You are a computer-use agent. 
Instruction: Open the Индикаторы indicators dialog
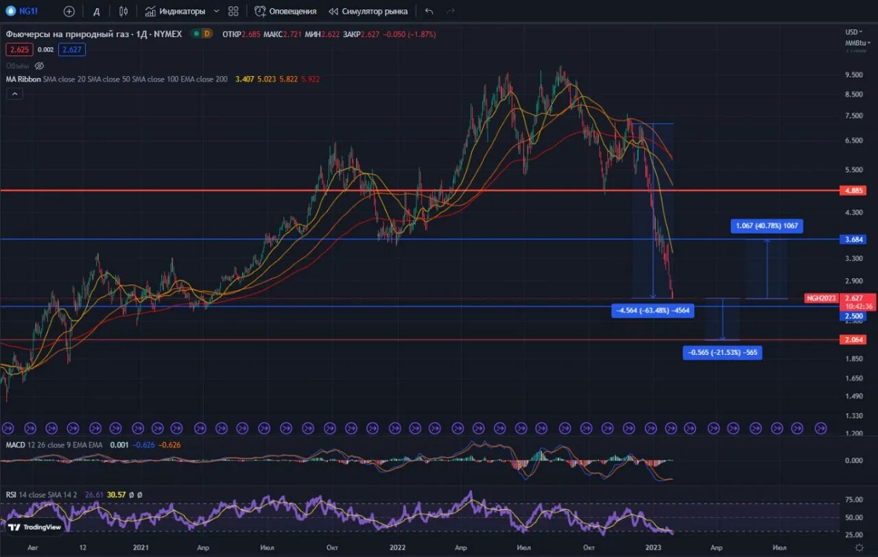pos(175,11)
